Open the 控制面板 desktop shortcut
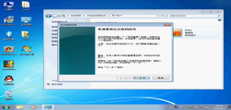231x110 pixels. pyautogui.click(x=26, y=20)
